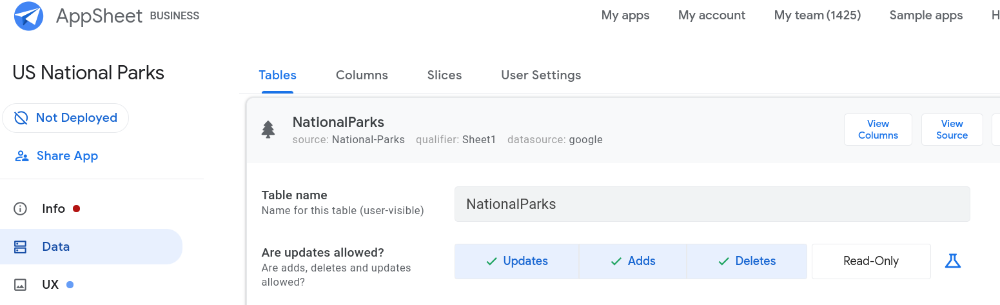Click the View Columns button
The width and height of the screenshot is (1000, 305).
[x=878, y=130]
